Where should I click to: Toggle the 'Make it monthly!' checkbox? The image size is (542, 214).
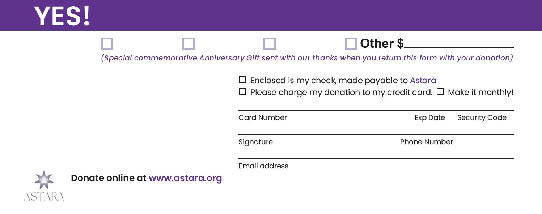point(440,92)
